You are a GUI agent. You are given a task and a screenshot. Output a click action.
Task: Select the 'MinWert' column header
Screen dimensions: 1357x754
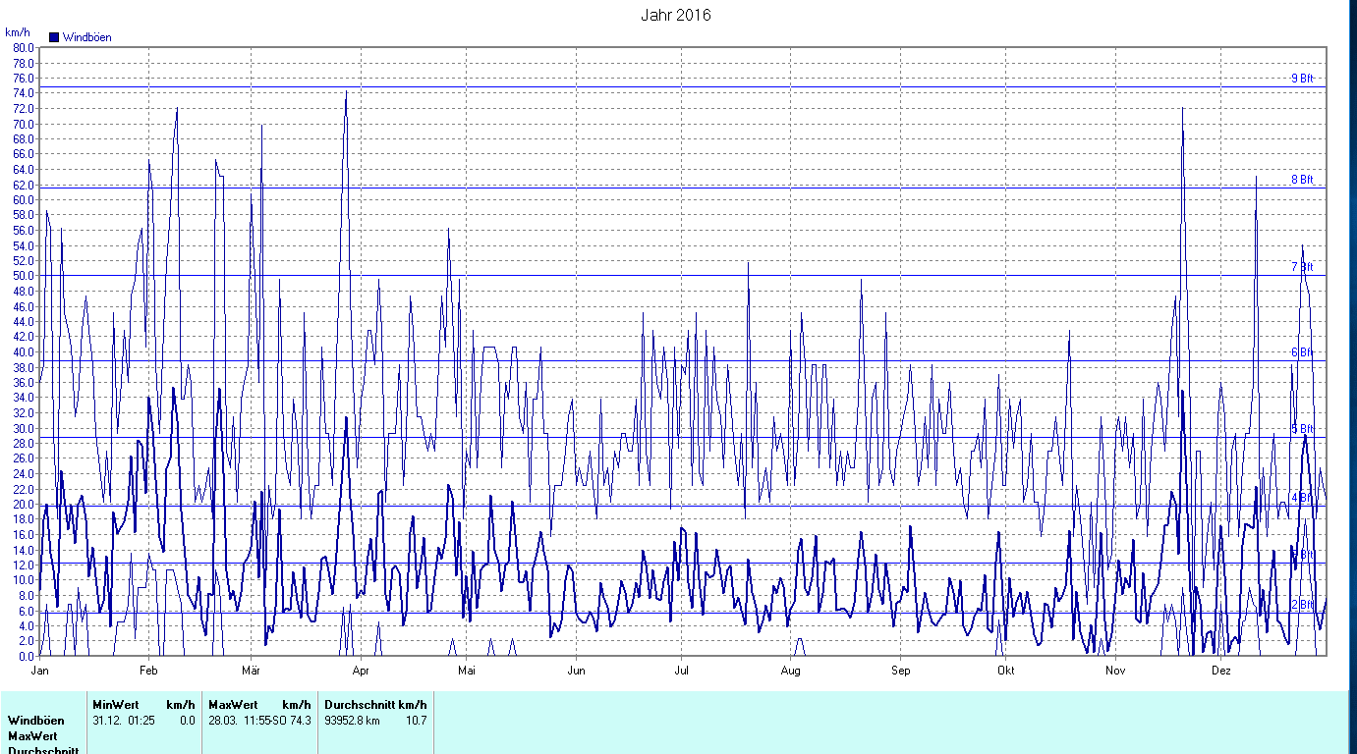[x=115, y=705]
